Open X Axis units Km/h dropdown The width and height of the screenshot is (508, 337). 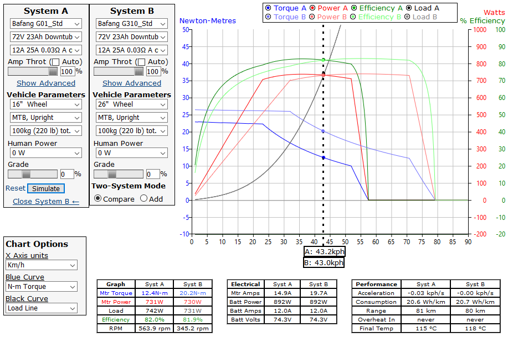(42, 265)
